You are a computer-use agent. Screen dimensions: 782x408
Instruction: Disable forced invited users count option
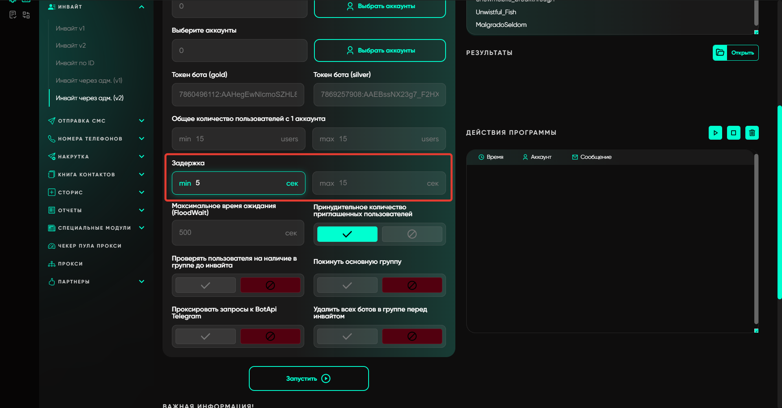(412, 234)
